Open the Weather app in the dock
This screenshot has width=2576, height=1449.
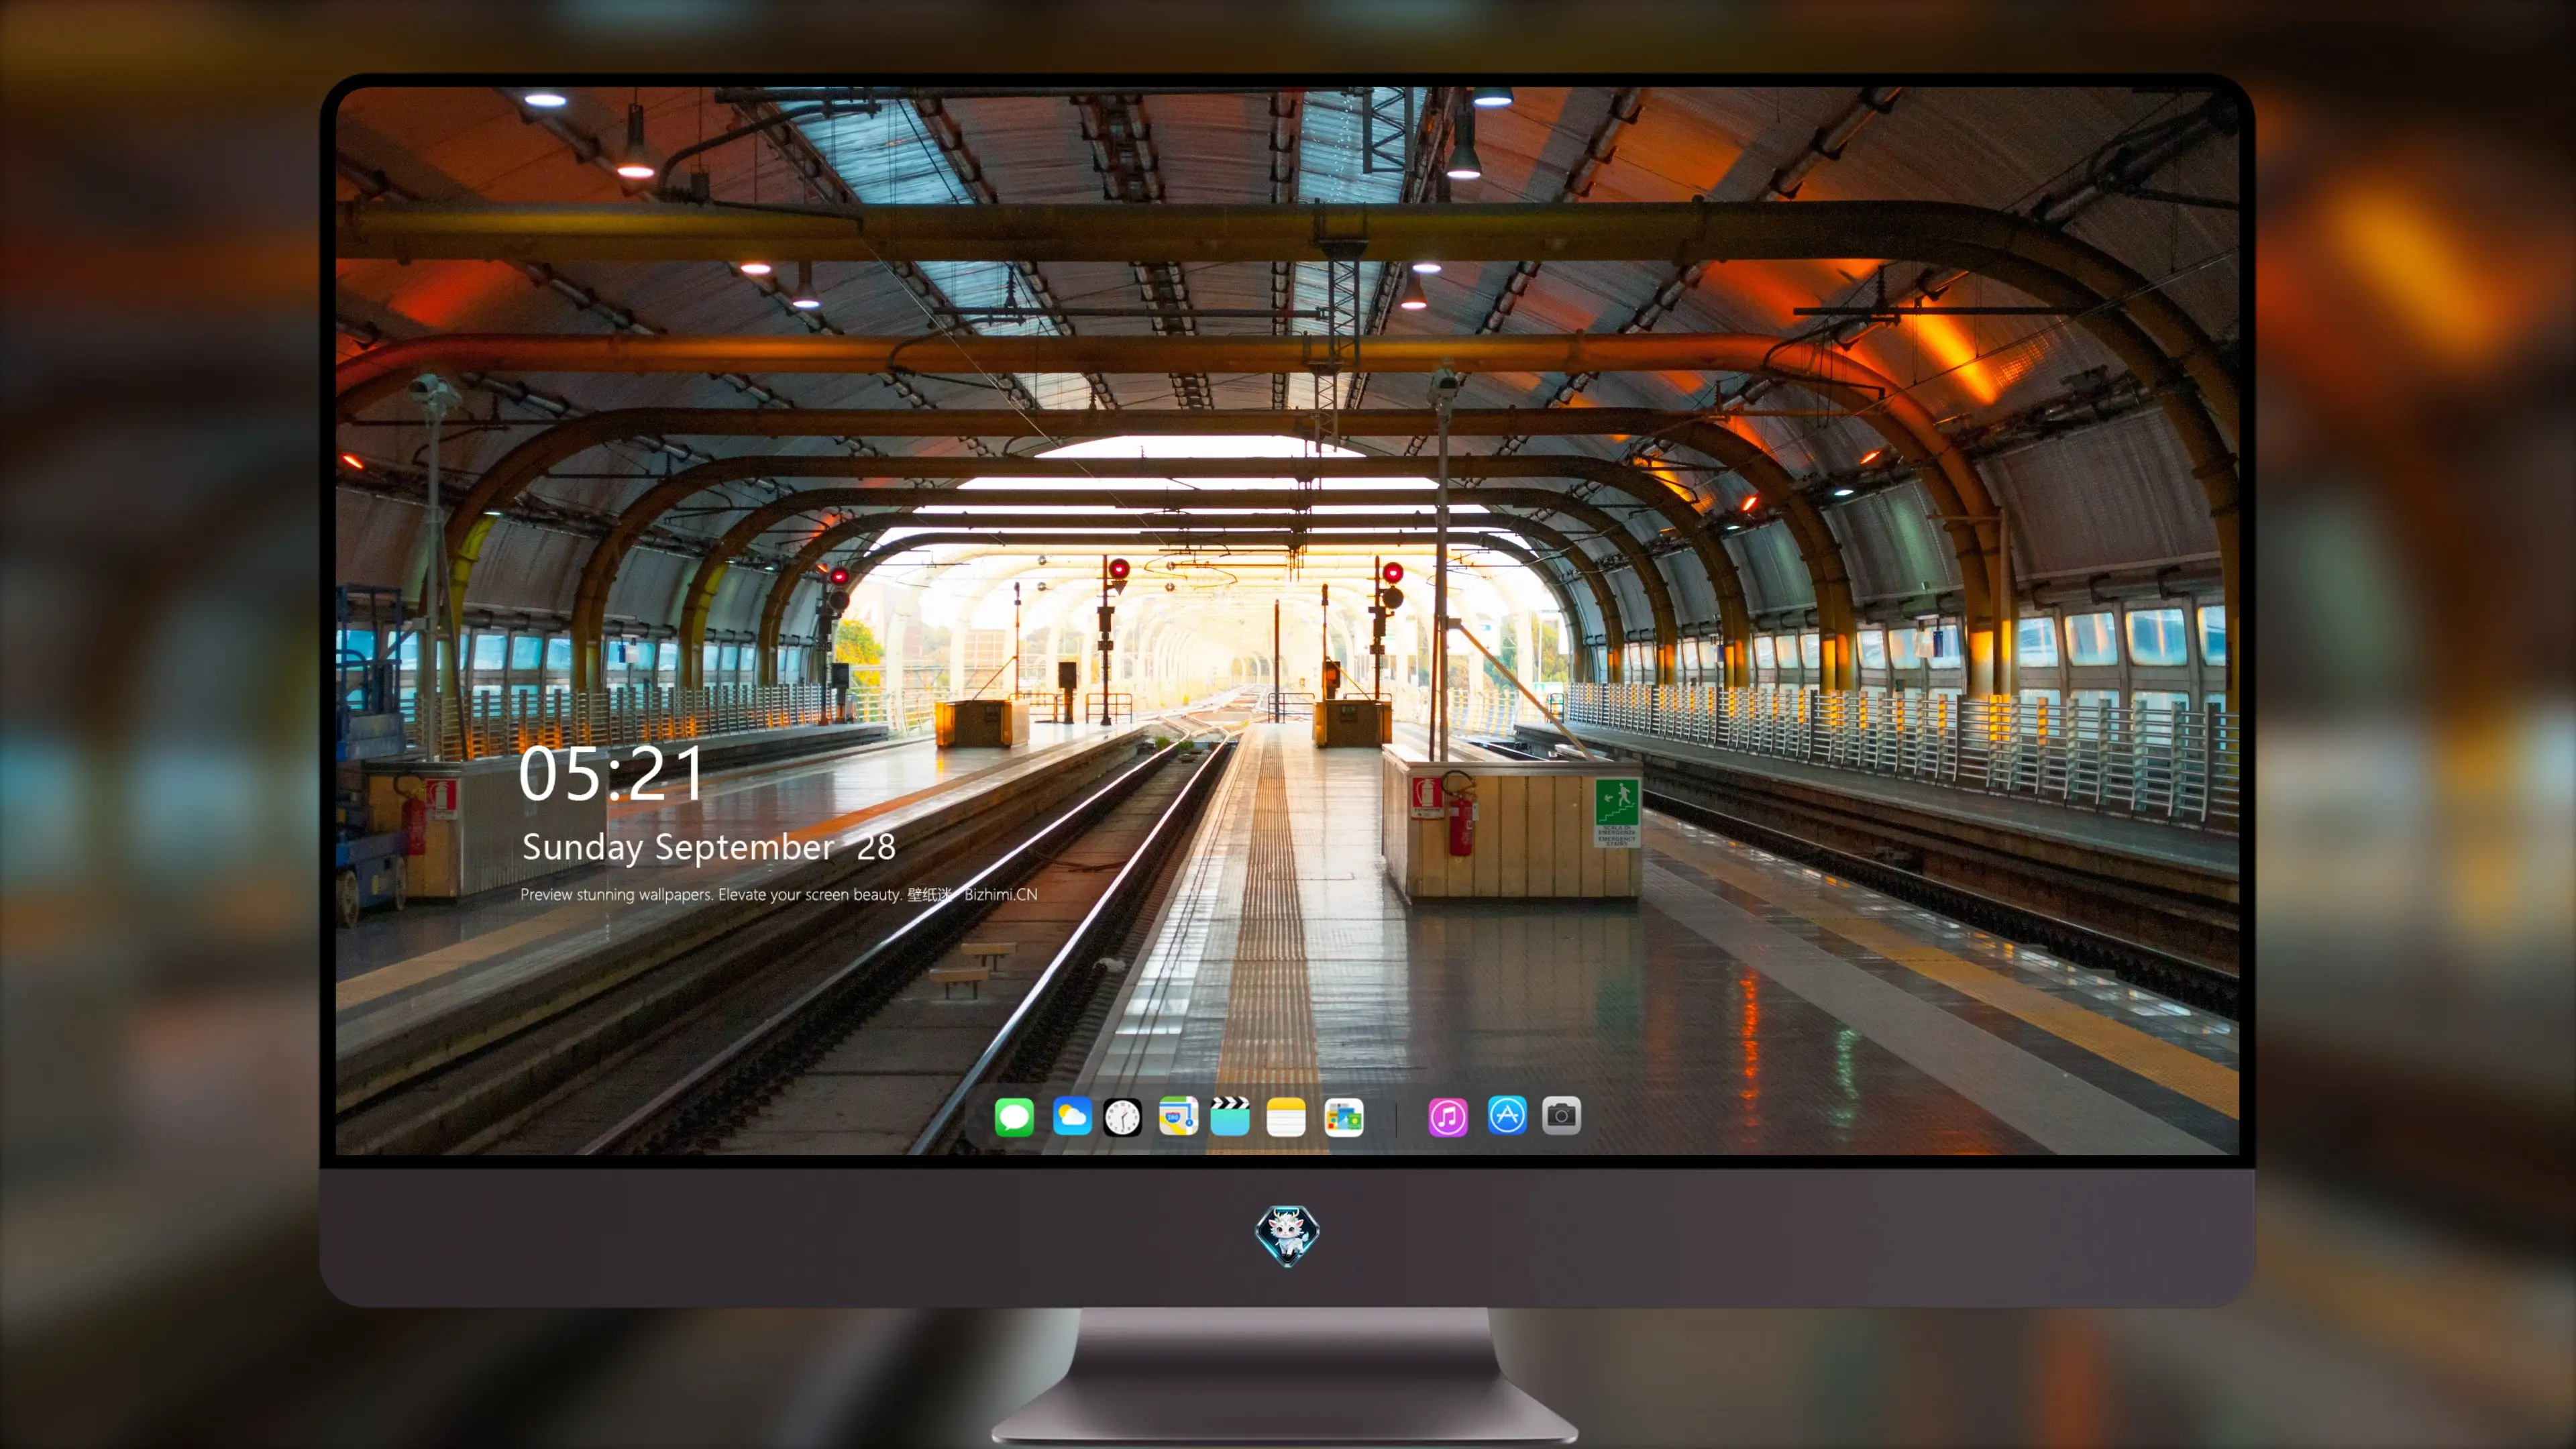pos(1071,1116)
